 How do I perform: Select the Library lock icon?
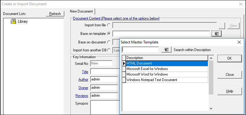click(x=13, y=21)
